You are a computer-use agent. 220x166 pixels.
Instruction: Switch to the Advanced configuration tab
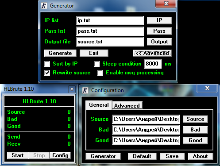coord(127,105)
